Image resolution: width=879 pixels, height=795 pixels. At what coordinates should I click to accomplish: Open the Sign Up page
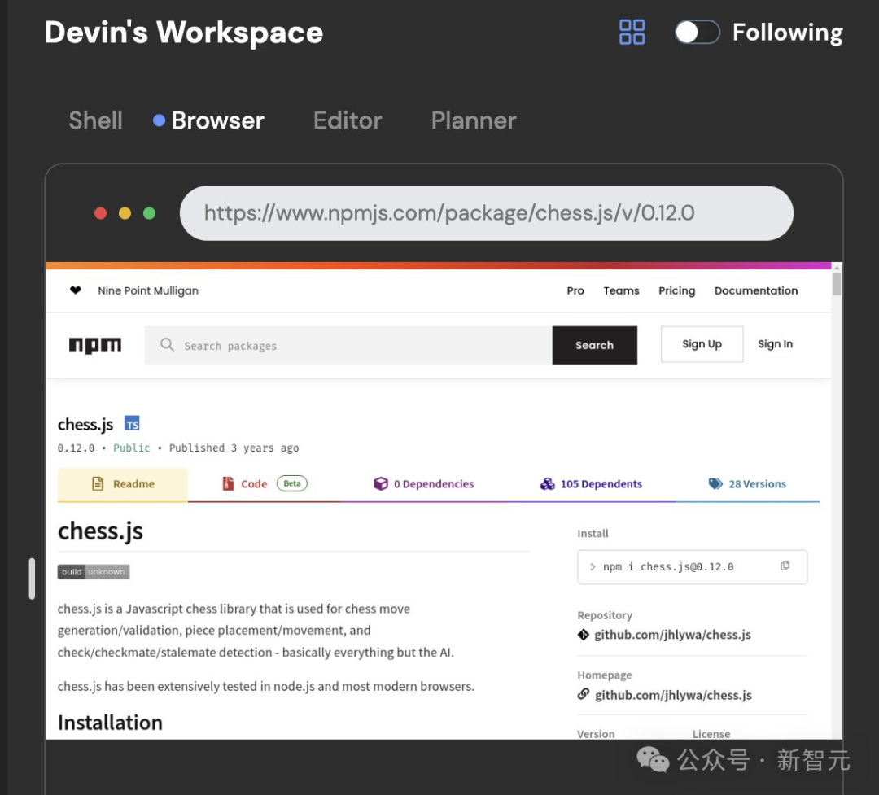[702, 343]
